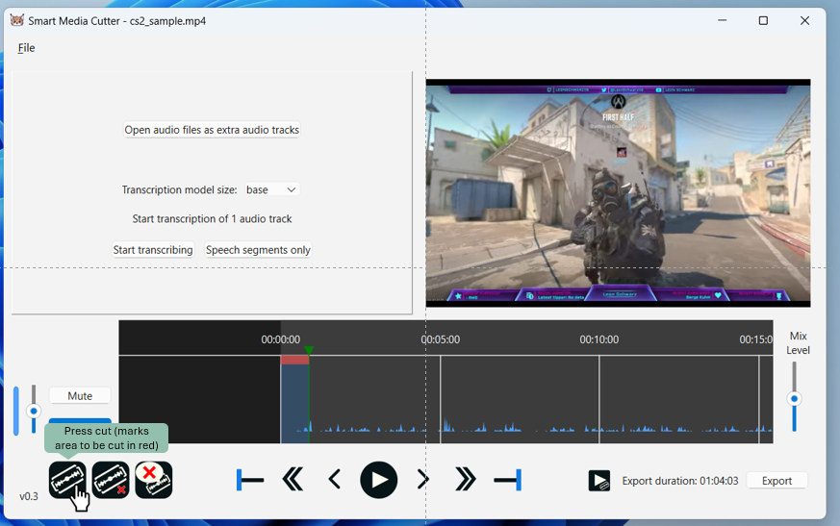Click the double left arrow rewind icon

(x=293, y=480)
